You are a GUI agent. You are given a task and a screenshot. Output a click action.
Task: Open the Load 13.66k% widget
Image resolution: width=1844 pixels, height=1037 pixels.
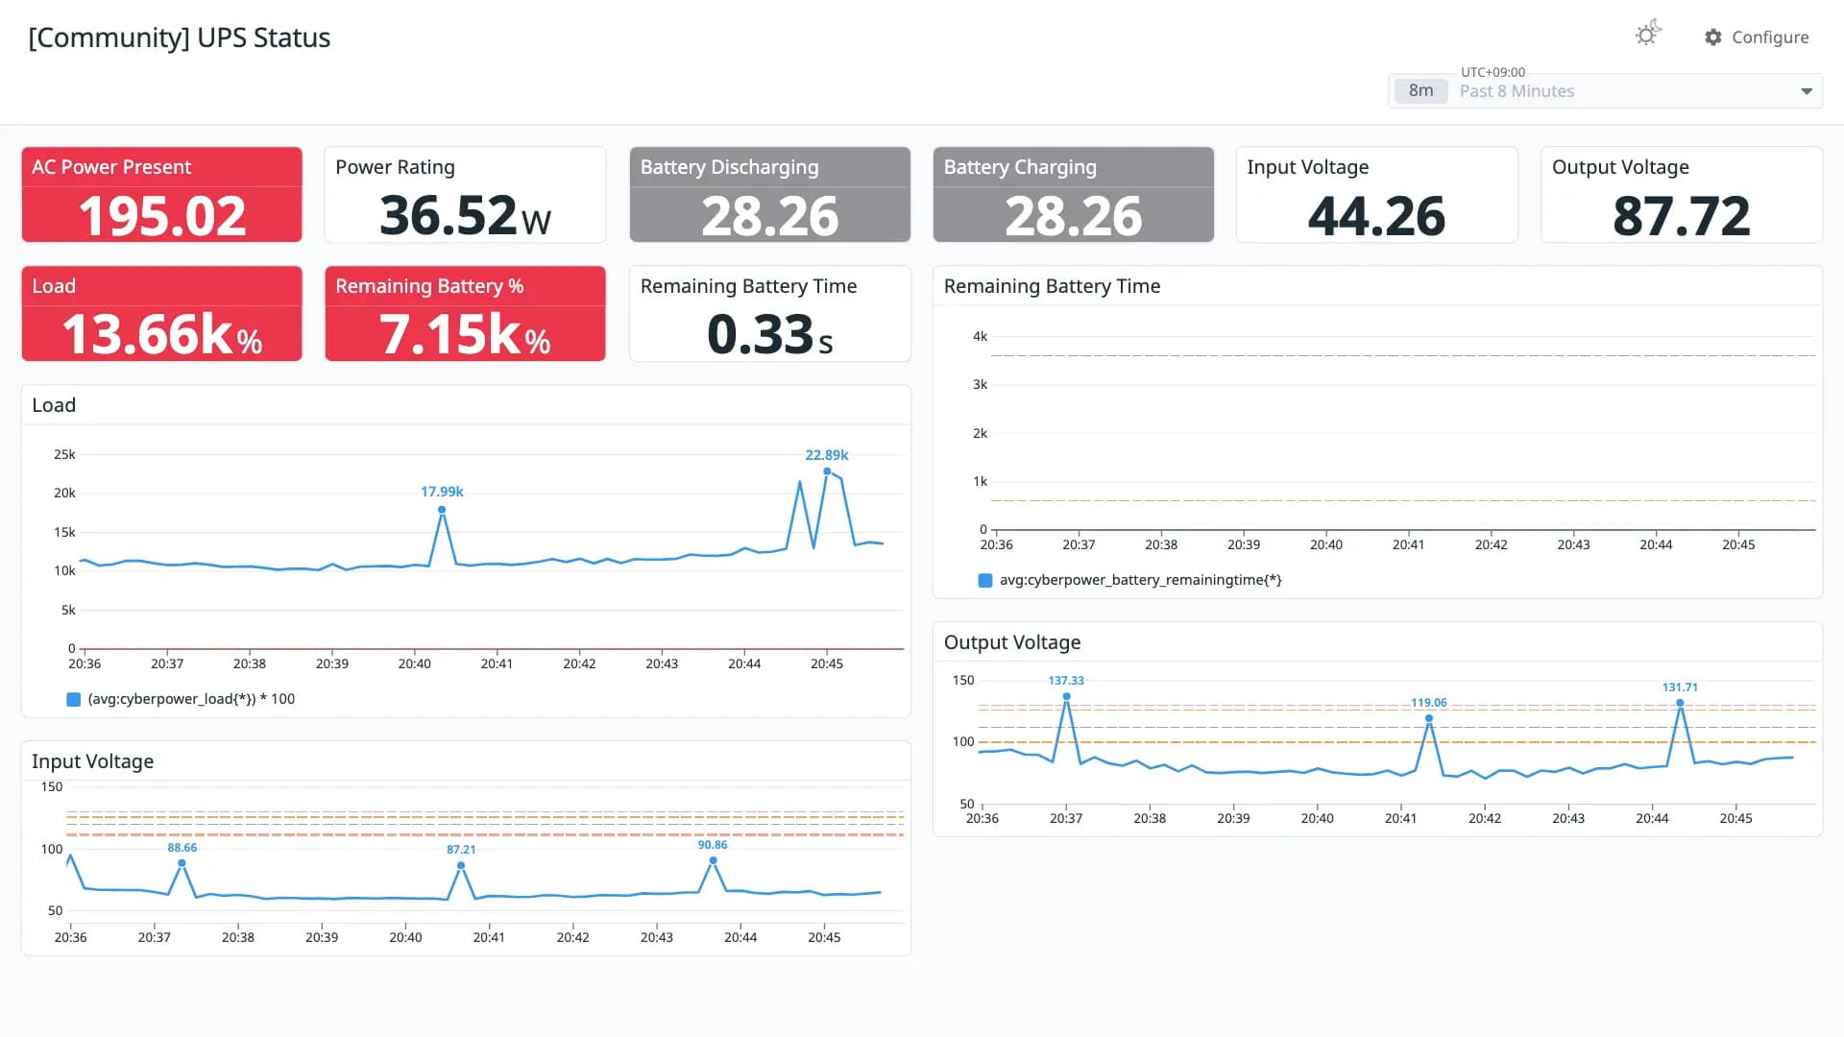tap(162, 313)
